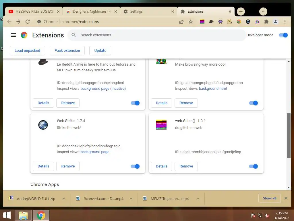Screen dimensions: 294x221
Task: Disable the web.Glitch() extension toggle
Action: pos(254,166)
